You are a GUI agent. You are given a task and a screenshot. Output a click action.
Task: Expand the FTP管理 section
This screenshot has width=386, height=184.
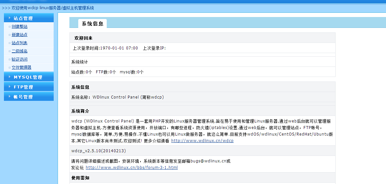[x=29, y=87]
